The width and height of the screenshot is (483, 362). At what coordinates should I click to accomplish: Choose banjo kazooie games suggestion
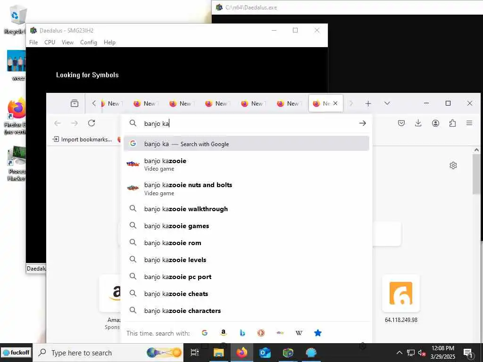click(x=246, y=226)
